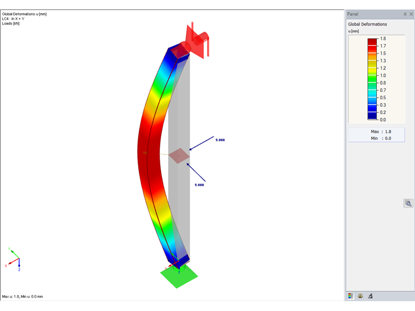The image size is (415, 311).
Task: Select the upper 5.000 load value label
Action: pyautogui.click(x=220, y=140)
